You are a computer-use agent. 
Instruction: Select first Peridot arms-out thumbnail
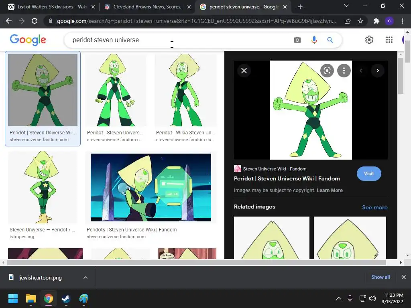coord(43,90)
